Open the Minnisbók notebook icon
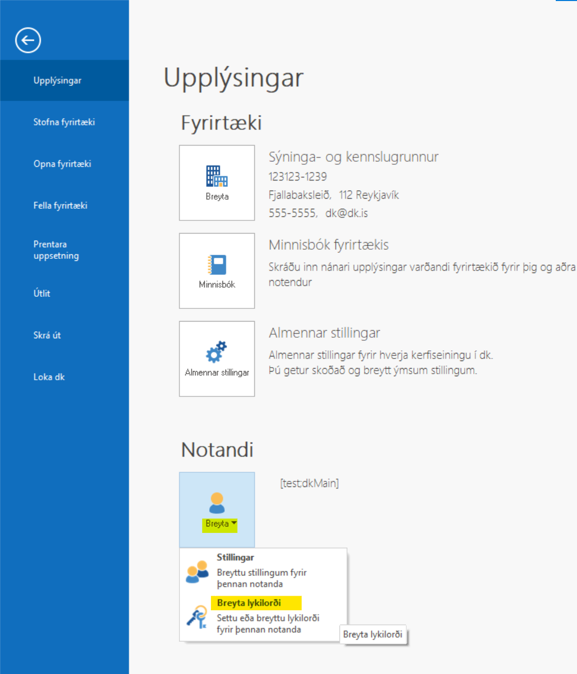 [x=216, y=264]
